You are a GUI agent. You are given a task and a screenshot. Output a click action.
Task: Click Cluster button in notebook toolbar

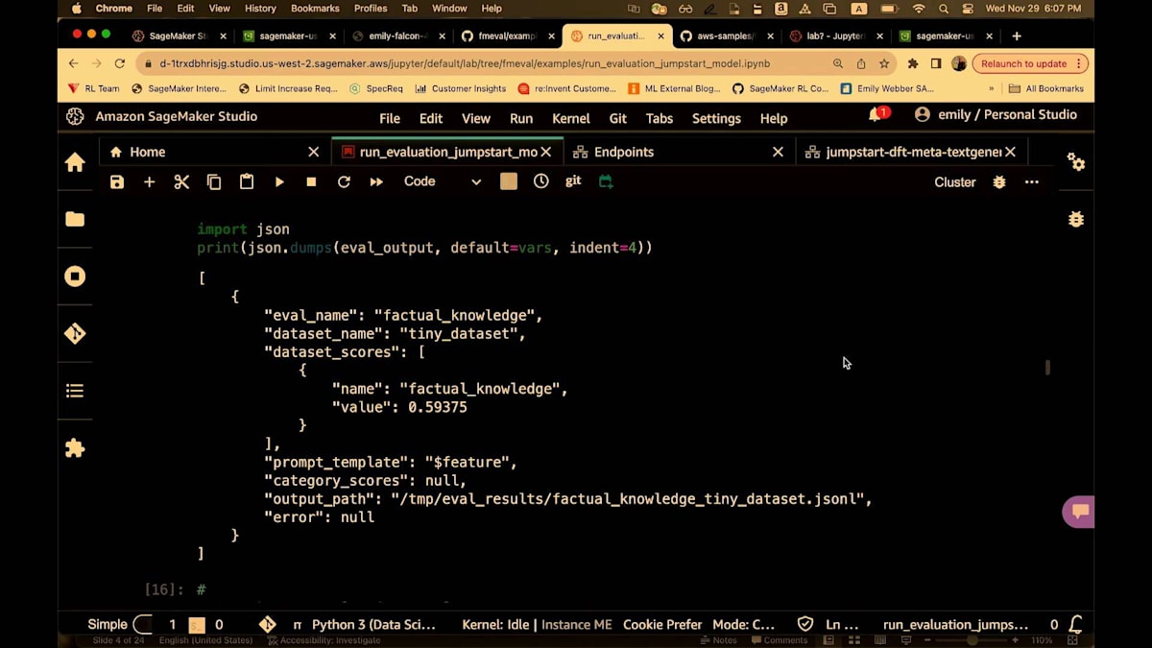[955, 181]
